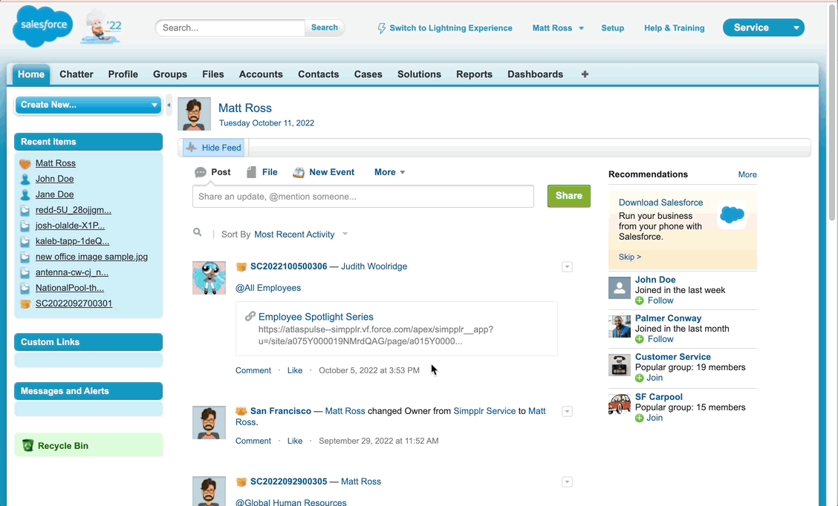Add a new tab with the plus icon

tap(585, 74)
